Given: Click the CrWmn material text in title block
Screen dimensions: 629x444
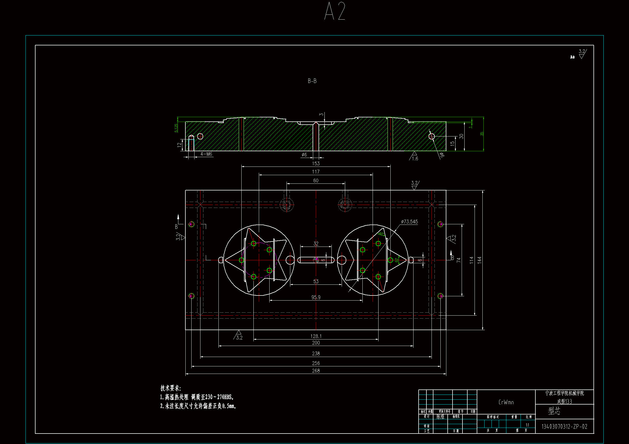Looking at the screenshot, I should click(506, 402).
